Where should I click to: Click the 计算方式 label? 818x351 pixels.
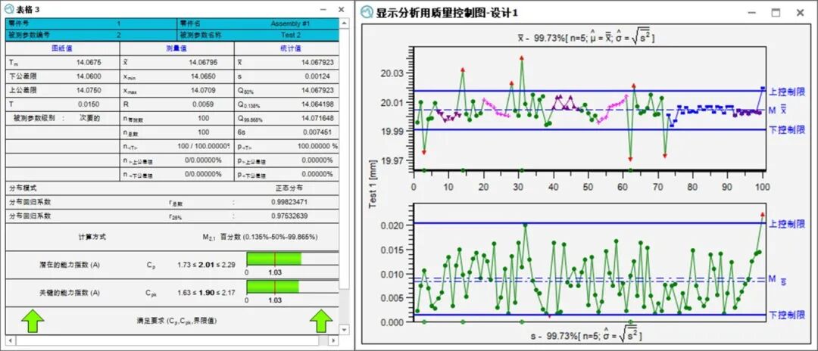click(x=92, y=237)
